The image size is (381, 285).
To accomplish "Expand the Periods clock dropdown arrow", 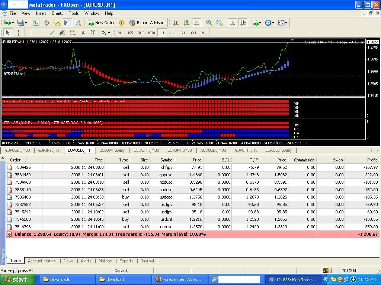I will 273,23.
